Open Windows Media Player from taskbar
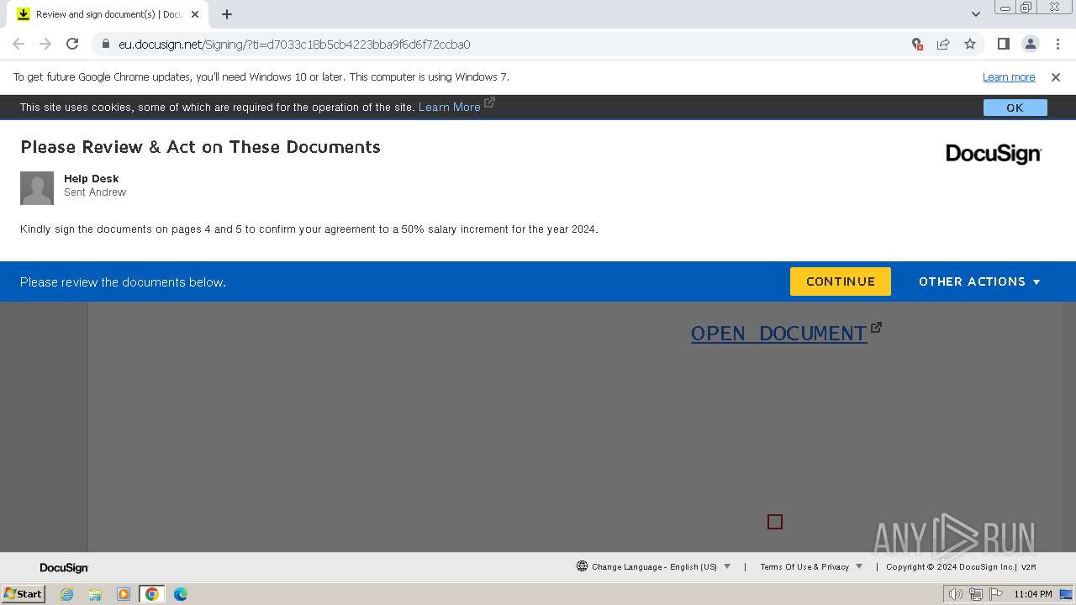The width and height of the screenshot is (1076, 605). (x=124, y=594)
